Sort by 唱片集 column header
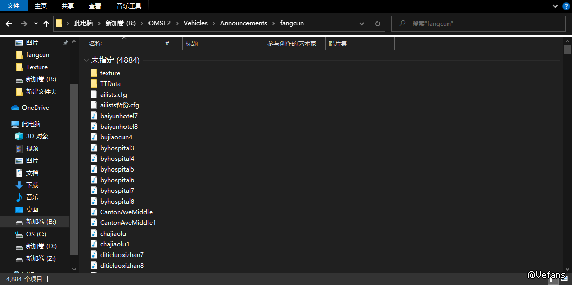Viewport: 572px width, 285px height. click(338, 44)
